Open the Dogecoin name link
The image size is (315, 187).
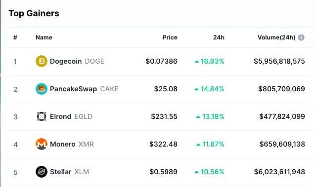[x=66, y=61]
